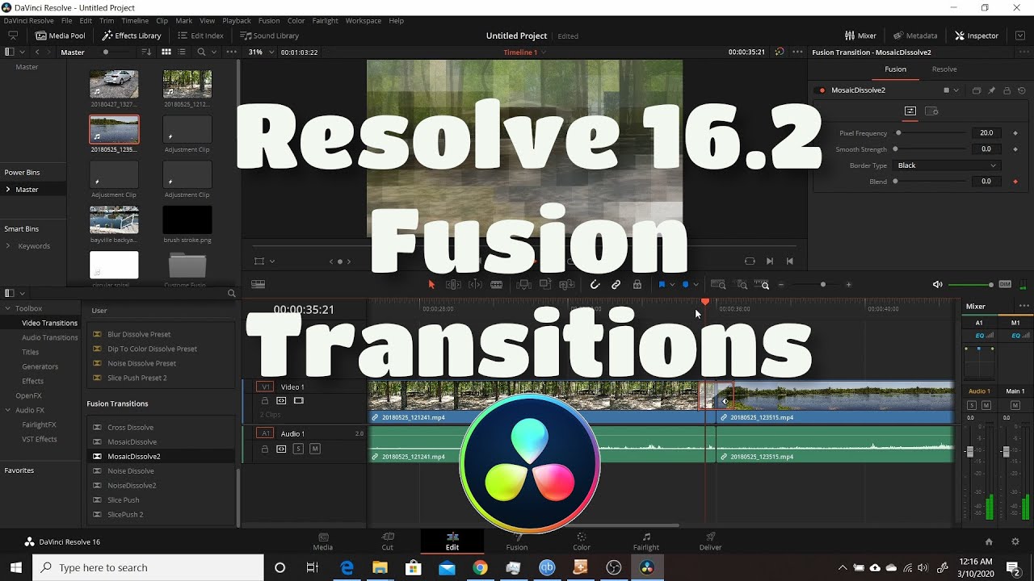Select the brush stroke.png thumbnail
The height and width of the screenshot is (581, 1034).
coord(187,219)
